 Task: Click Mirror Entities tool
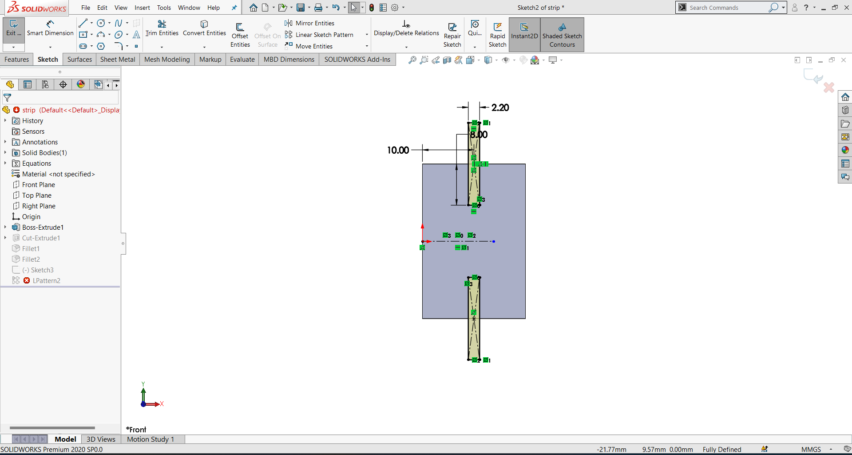pos(310,23)
